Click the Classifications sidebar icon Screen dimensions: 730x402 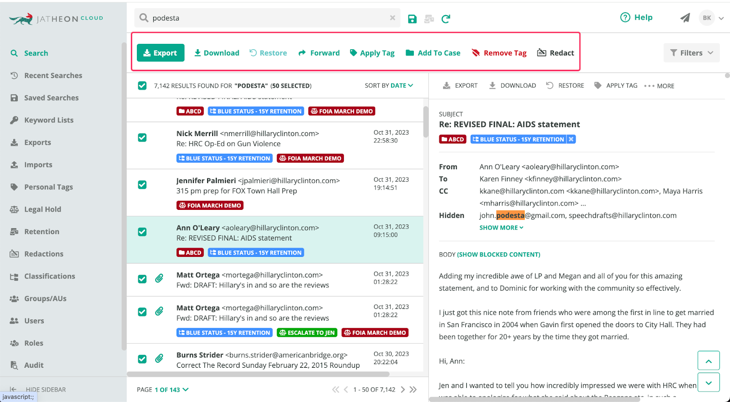[x=14, y=277]
